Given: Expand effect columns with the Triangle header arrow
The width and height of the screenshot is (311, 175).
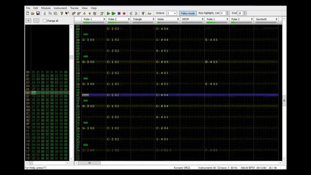Looking at the screenshot, I should [153, 19].
